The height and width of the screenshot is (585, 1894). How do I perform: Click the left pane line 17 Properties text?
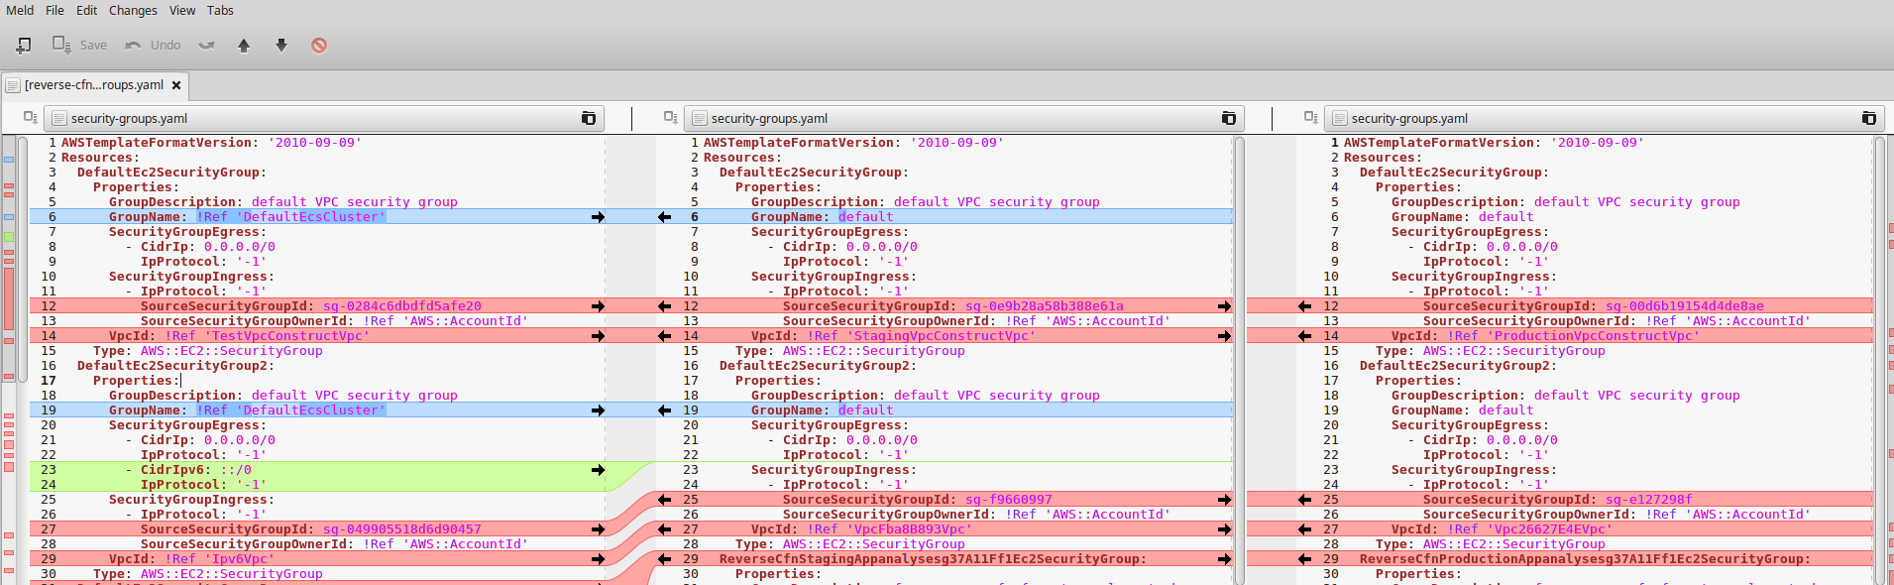click(x=137, y=381)
